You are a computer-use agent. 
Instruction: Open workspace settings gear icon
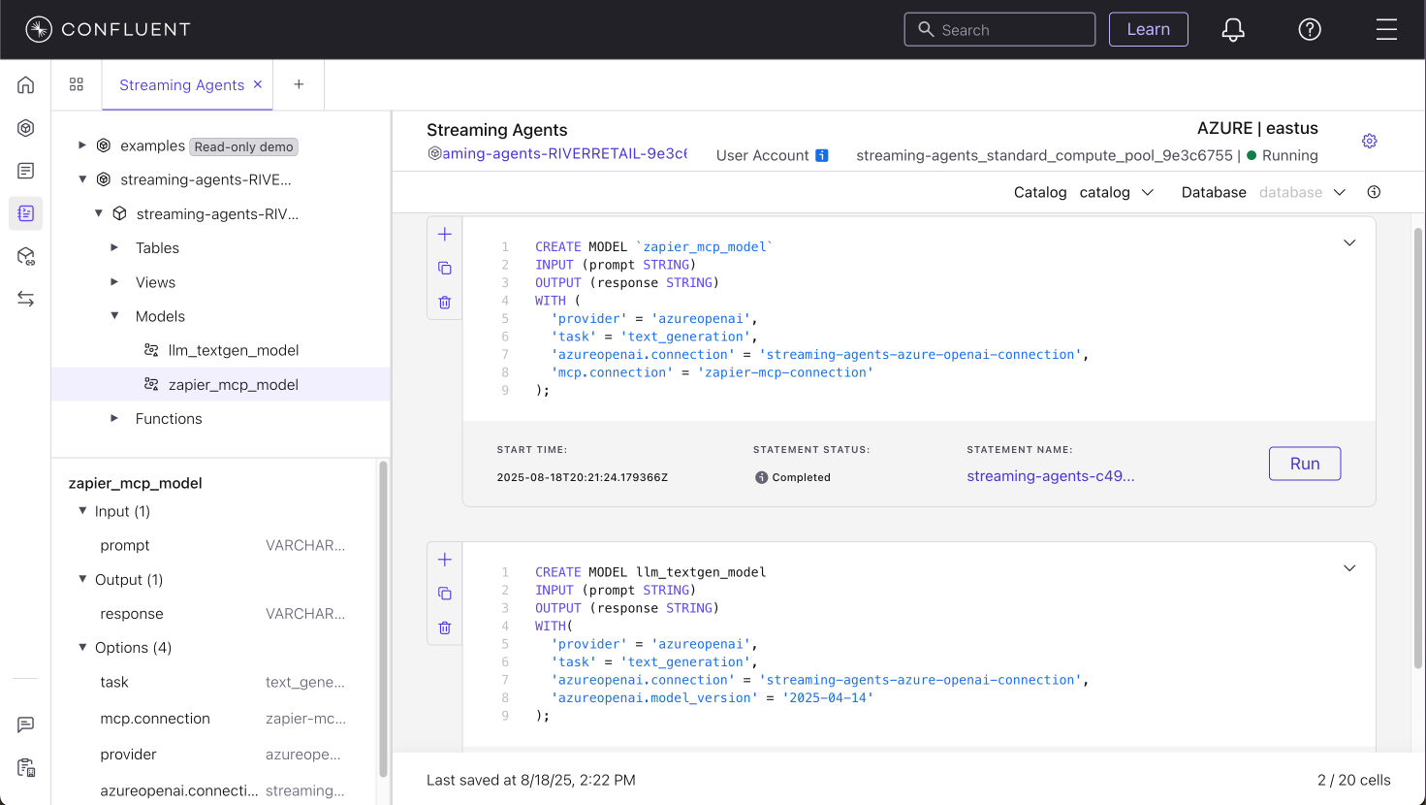pyautogui.click(x=1369, y=142)
